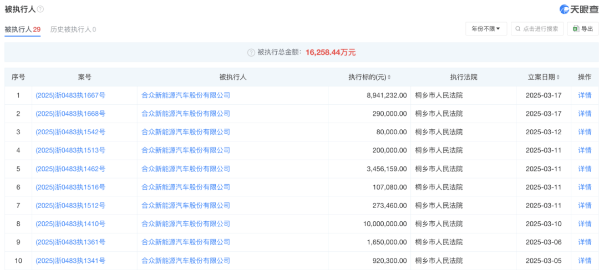The width and height of the screenshot is (599, 274).
Task: Sort table by 立案日期 arrows
Action: pos(558,77)
